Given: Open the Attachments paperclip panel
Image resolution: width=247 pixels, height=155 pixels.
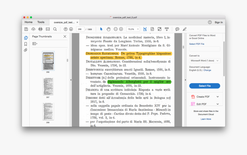Looking at the screenshot, I should pyautogui.click(x=26, y=50).
